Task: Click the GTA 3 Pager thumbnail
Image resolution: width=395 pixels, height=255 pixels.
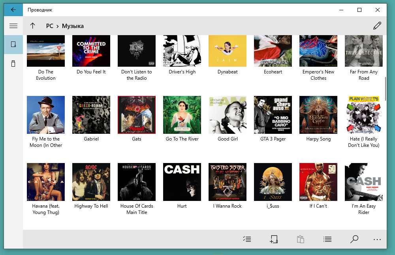Action: click(x=273, y=115)
